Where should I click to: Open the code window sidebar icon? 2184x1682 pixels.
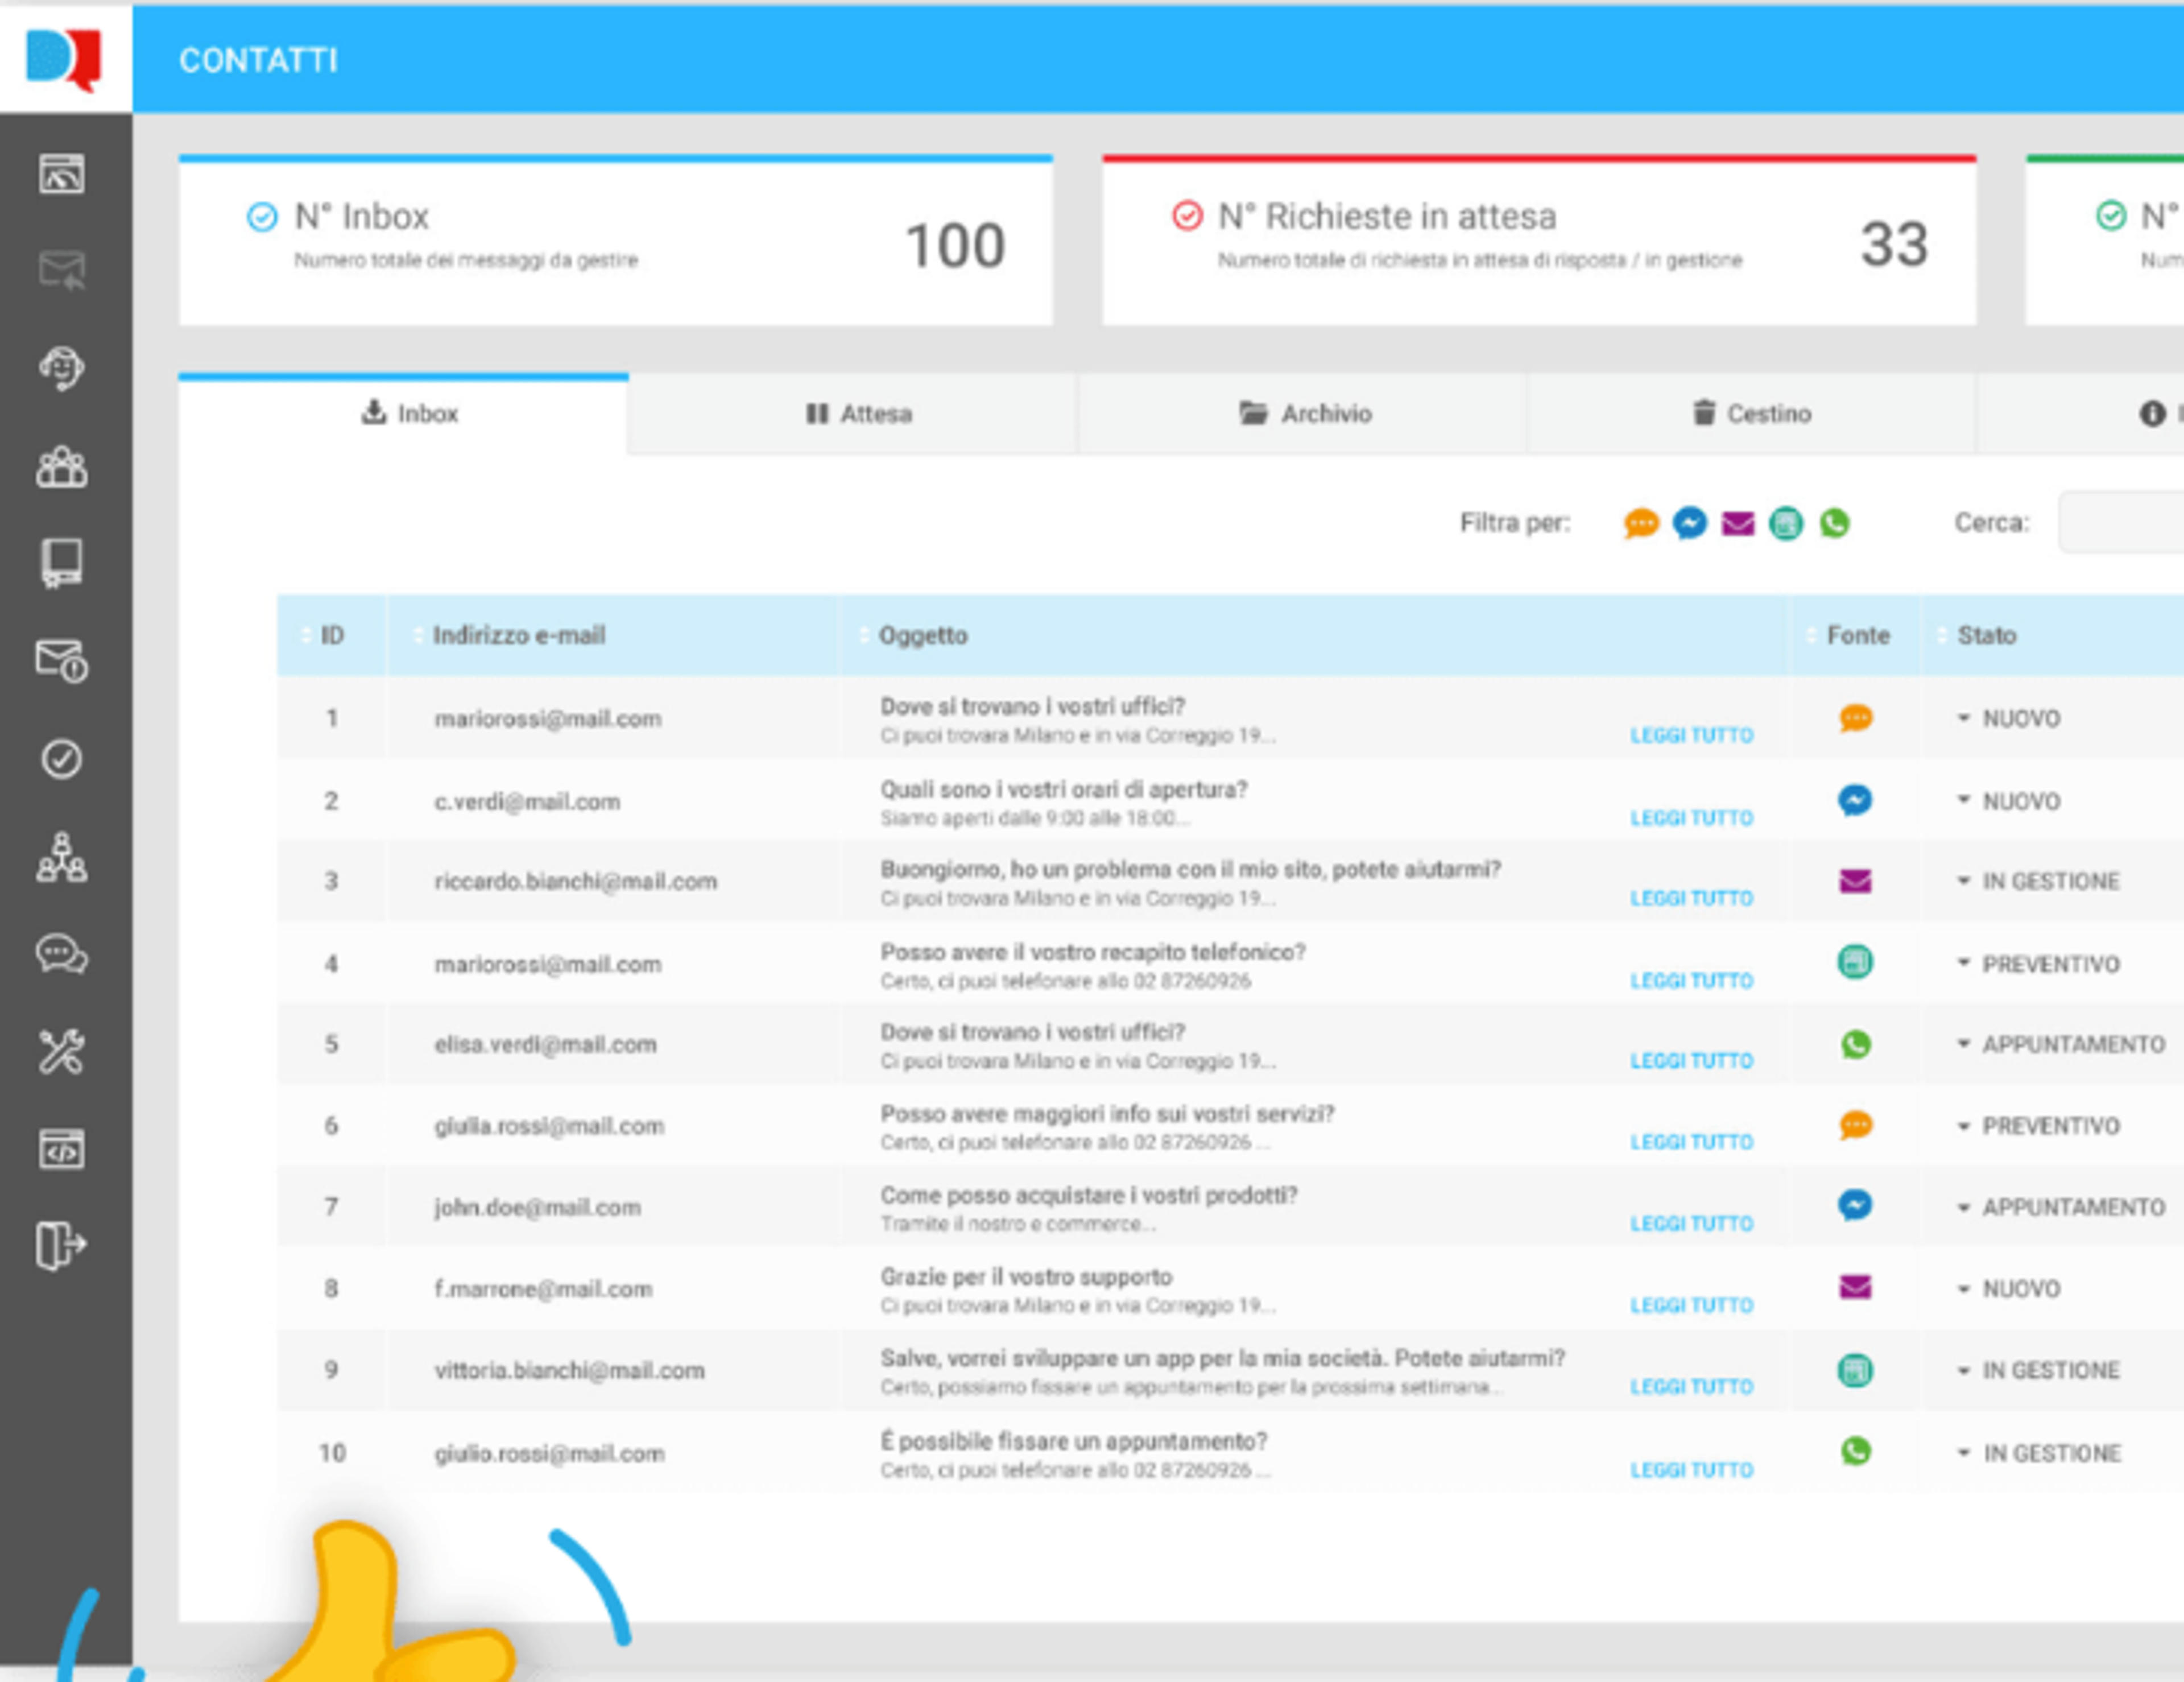[62, 1149]
